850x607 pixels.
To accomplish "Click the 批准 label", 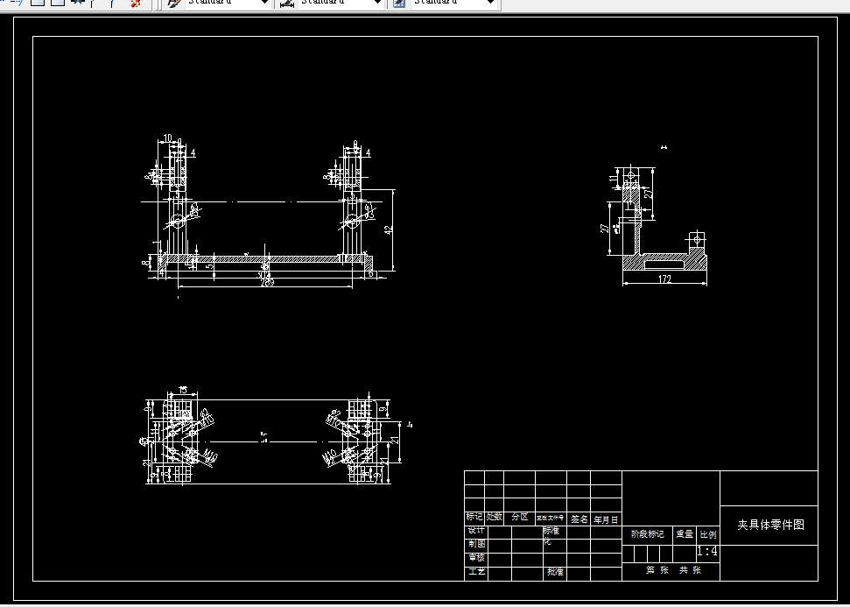I will pyautogui.click(x=555, y=572).
